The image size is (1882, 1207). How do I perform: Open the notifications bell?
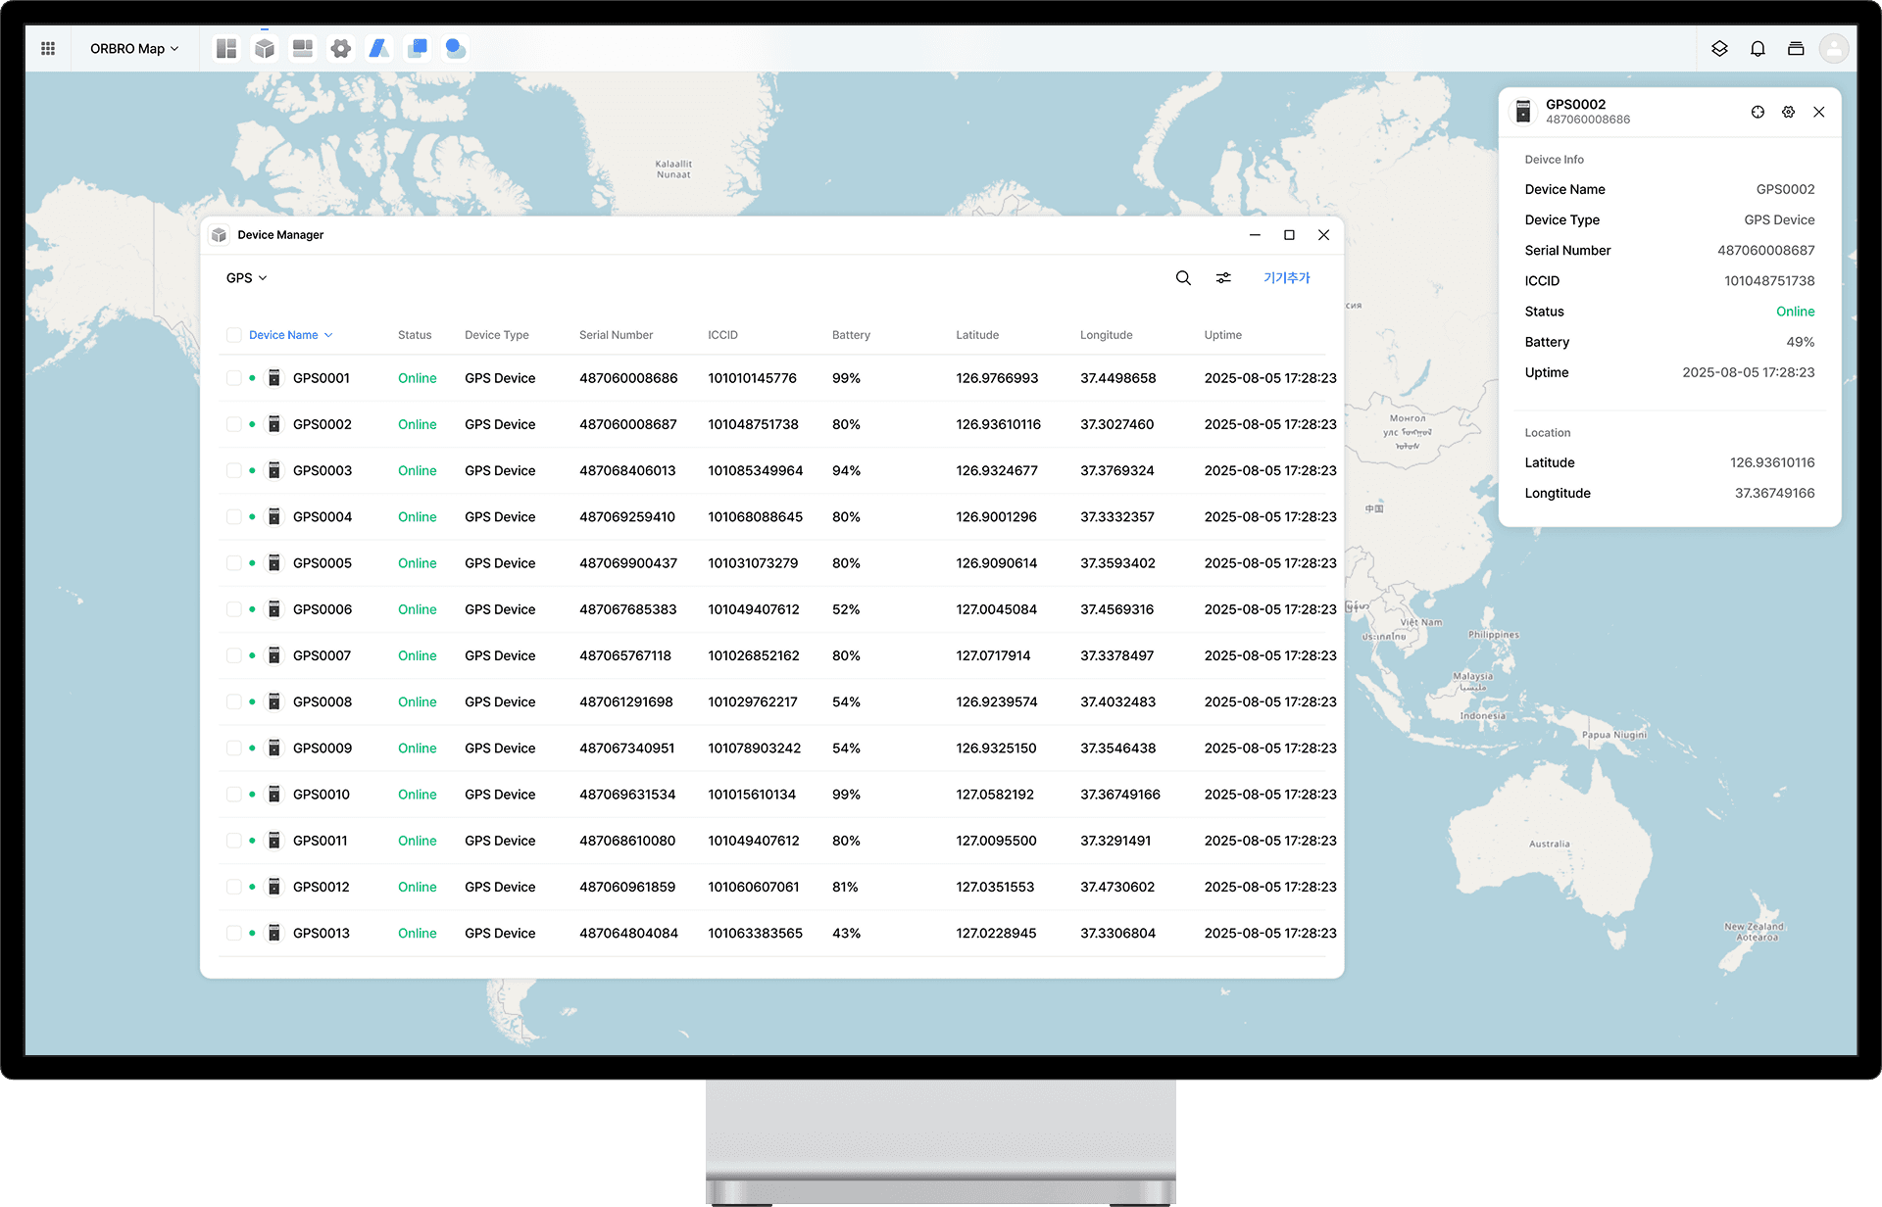(1758, 48)
